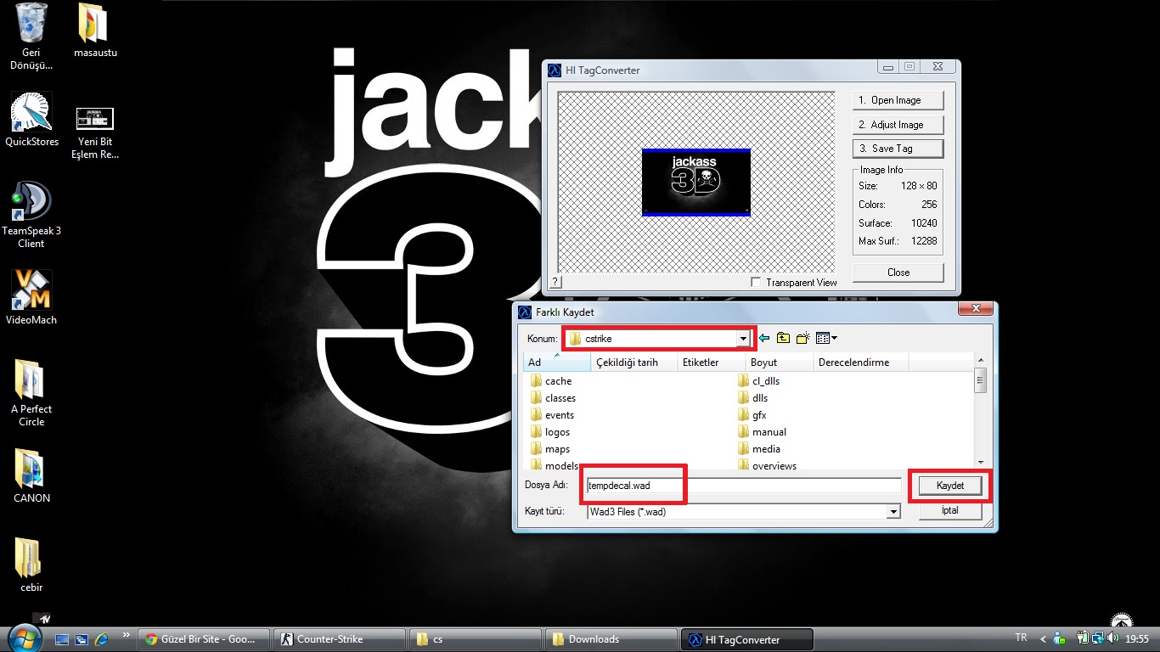Click the Messenger status tray icon
Image resolution: width=1160 pixels, height=652 pixels.
point(1058,638)
